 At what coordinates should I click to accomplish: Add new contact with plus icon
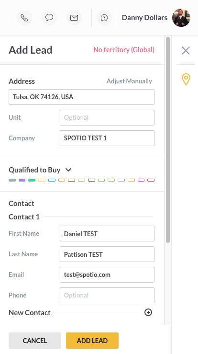[x=148, y=312]
